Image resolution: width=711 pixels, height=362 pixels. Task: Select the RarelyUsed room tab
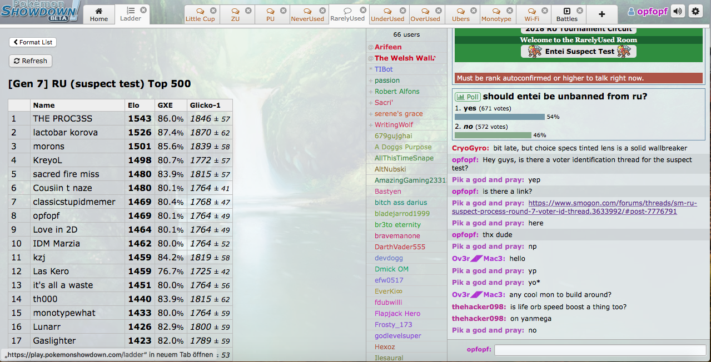click(348, 14)
